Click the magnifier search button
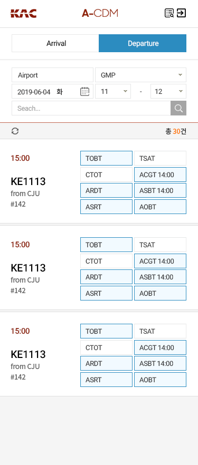The height and width of the screenshot is (465, 198). point(178,108)
